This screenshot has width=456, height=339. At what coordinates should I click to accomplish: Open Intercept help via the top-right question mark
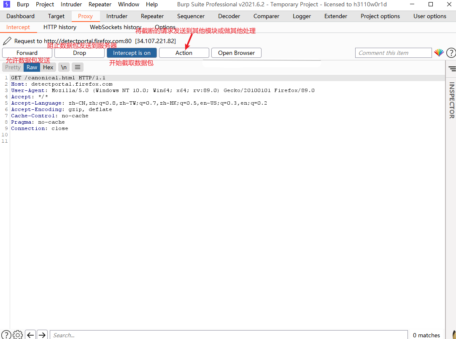tap(451, 52)
